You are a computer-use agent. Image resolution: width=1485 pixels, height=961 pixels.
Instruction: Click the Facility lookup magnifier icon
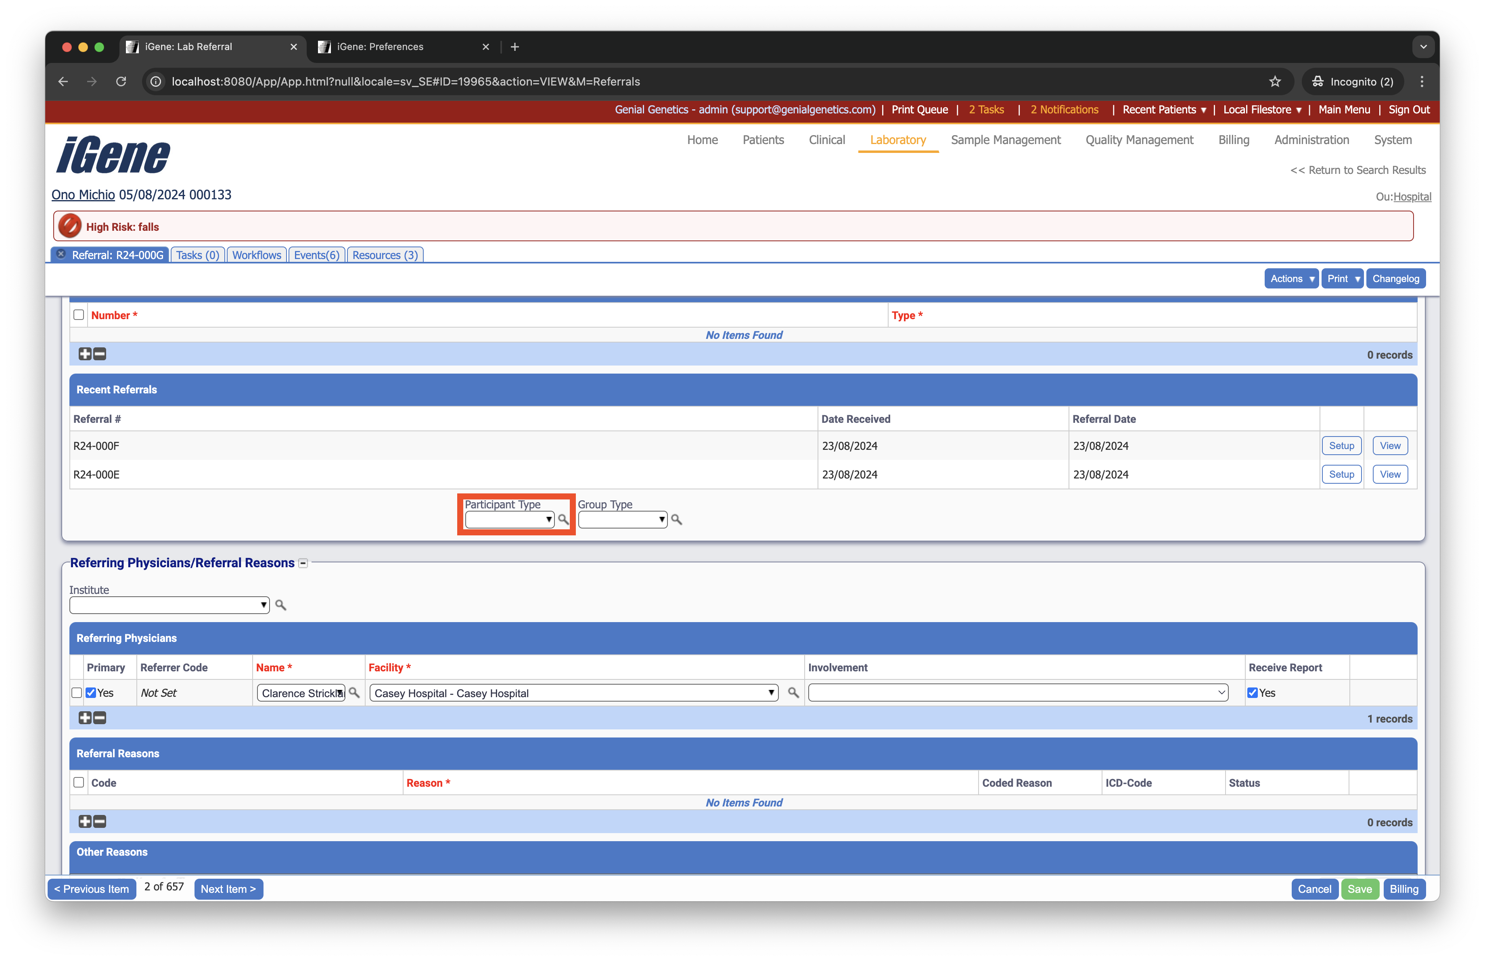pos(793,692)
